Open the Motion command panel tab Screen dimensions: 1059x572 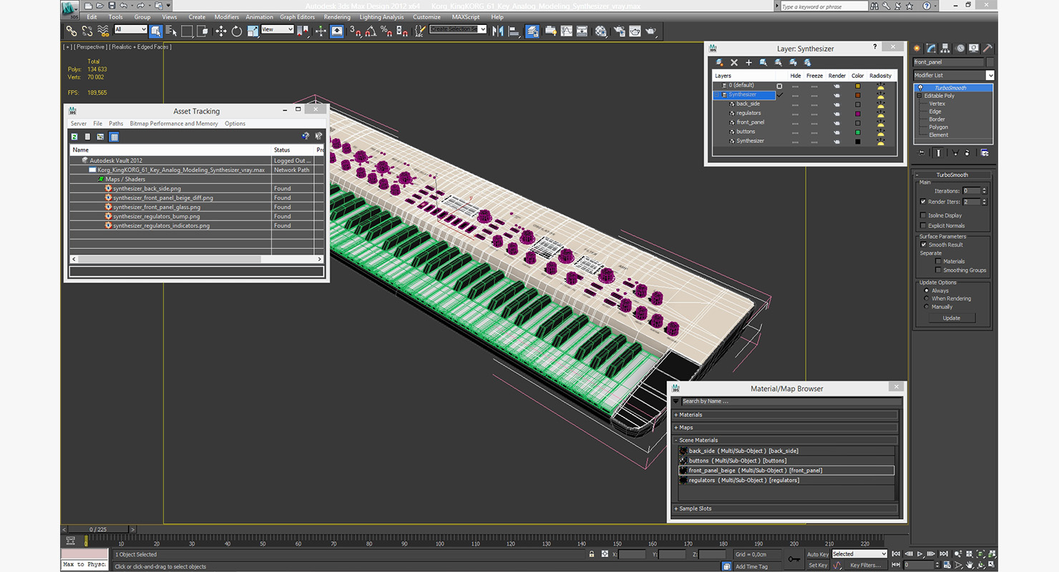(x=960, y=48)
